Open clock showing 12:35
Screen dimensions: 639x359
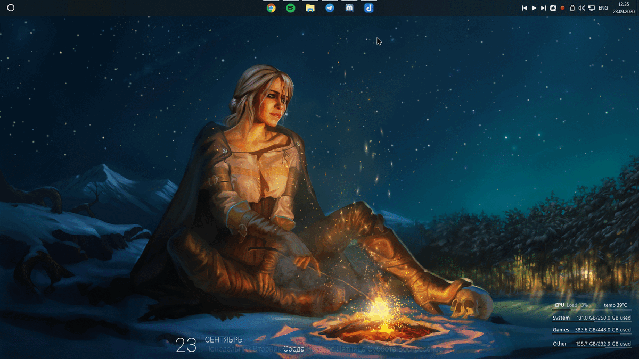[624, 8]
